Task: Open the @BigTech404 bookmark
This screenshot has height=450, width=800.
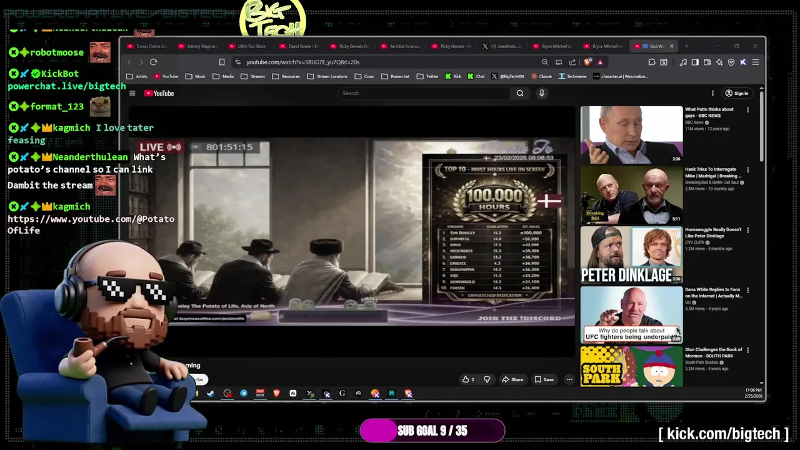Action: [x=507, y=76]
